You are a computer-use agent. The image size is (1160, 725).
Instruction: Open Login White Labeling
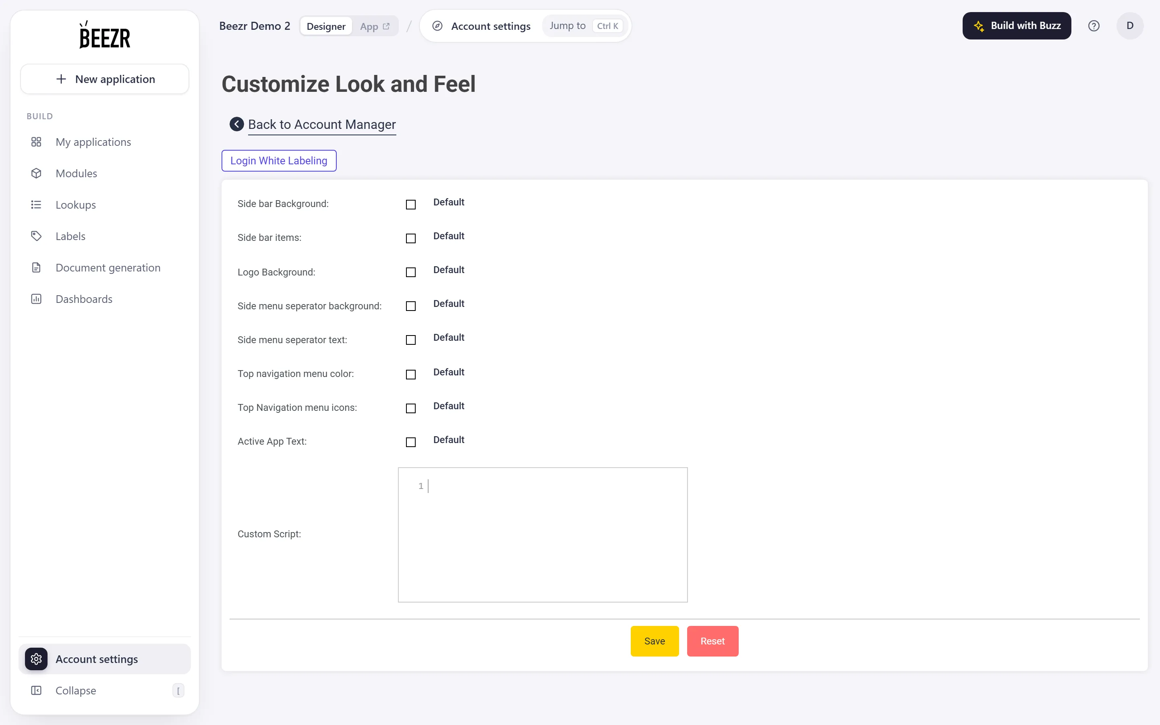pyautogui.click(x=278, y=161)
